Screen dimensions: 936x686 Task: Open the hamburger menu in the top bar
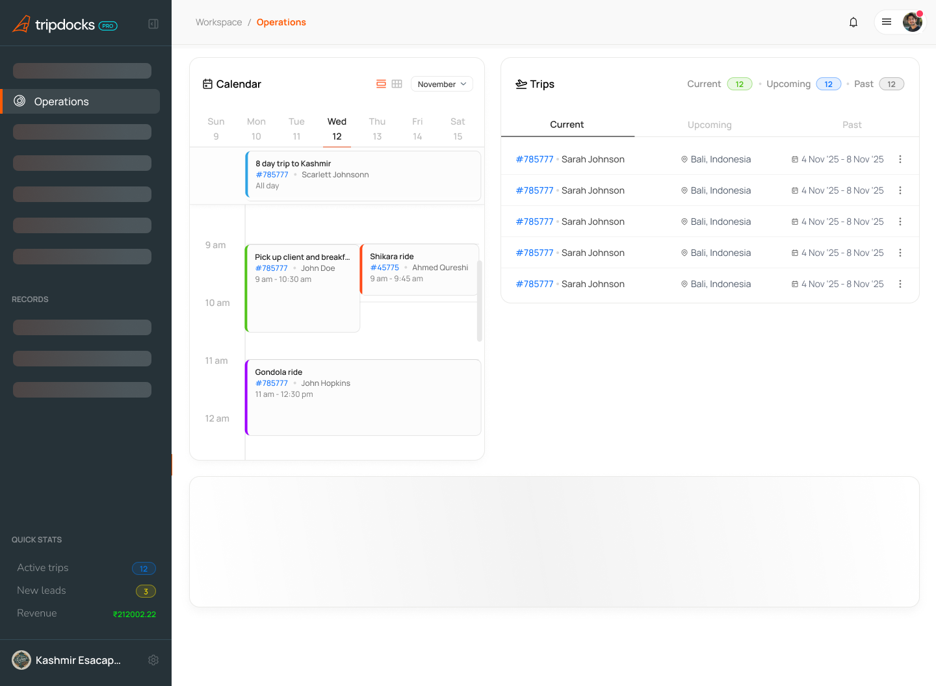[x=887, y=21]
